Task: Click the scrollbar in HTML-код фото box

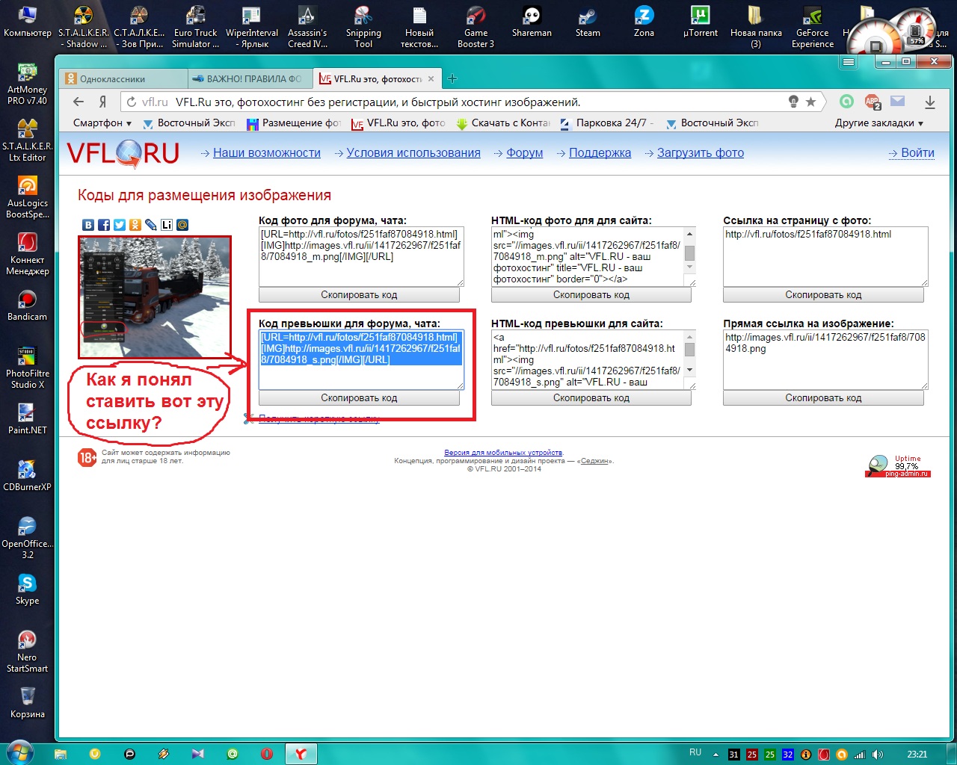Action: click(x=690, y=254)
